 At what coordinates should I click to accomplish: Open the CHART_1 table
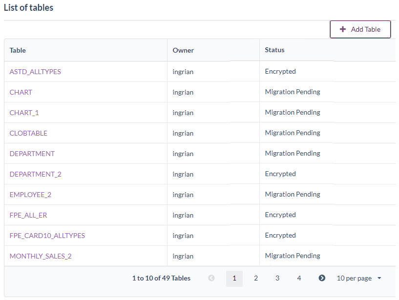(24, 113)
